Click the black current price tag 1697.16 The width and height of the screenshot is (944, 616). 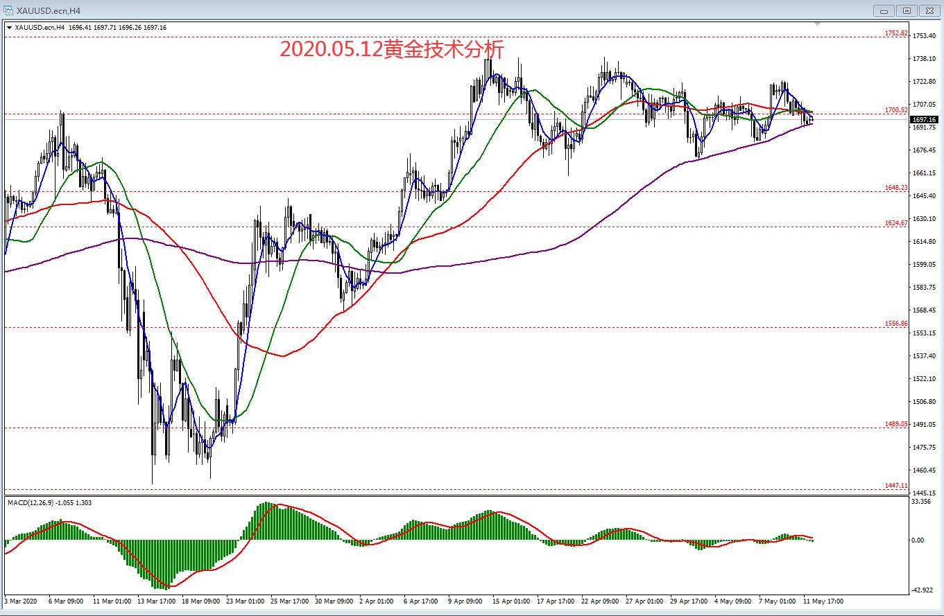pyautogui.click(x=925, y=119)
